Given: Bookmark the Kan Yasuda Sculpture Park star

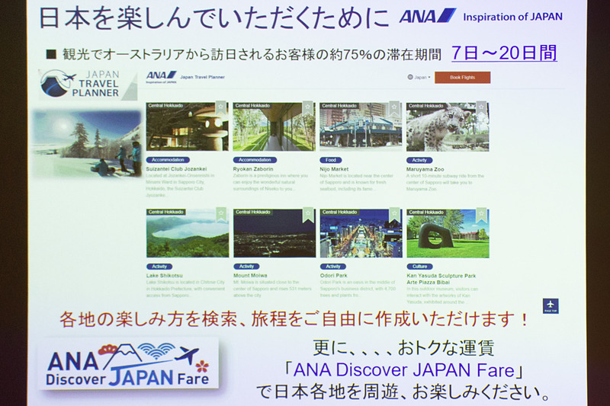Looking at the screenshot, I should 482,213.
